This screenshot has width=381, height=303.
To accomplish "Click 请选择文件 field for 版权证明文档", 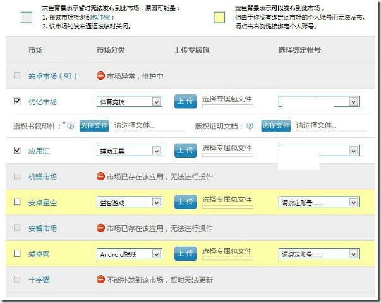I will click(331, 126).
